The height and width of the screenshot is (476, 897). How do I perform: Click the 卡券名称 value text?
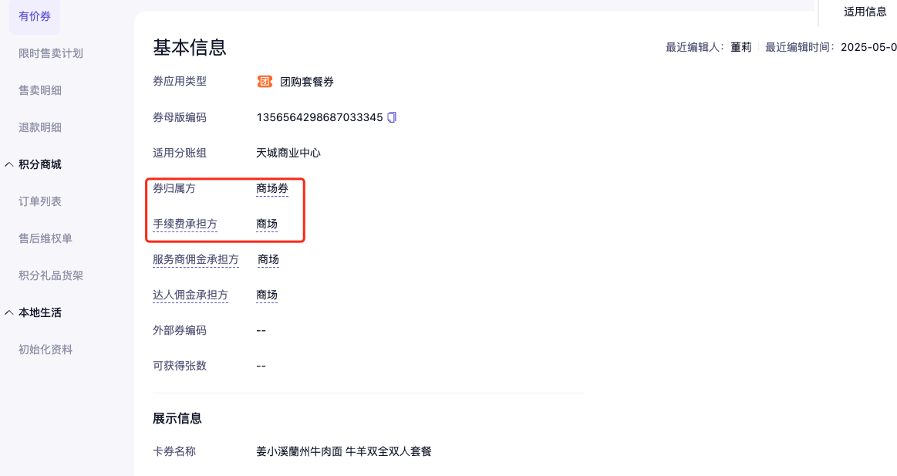tap(344, 451)
